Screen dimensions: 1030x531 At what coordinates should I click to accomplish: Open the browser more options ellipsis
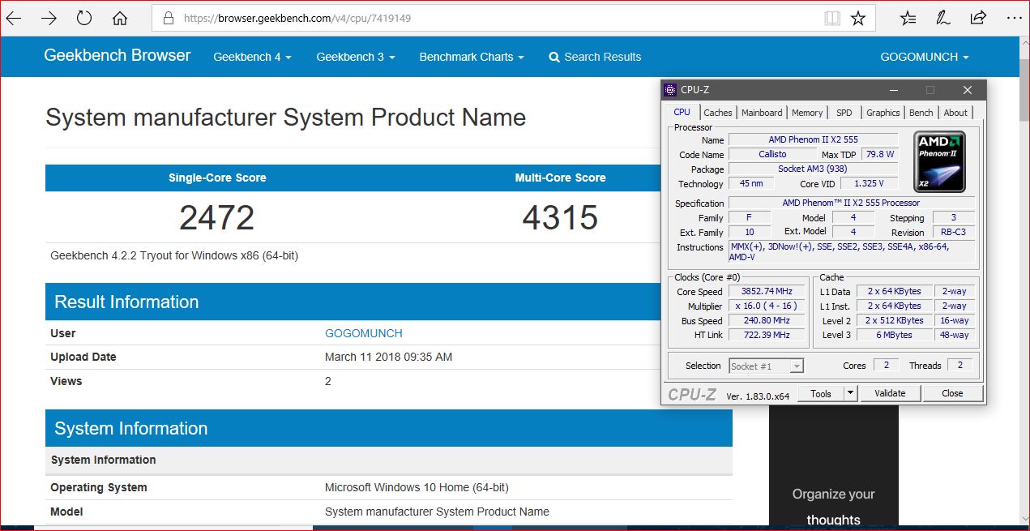[x=1014, y=18]
